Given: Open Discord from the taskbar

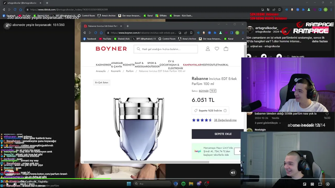Looking at the screenshot, I should click(199, 184).
